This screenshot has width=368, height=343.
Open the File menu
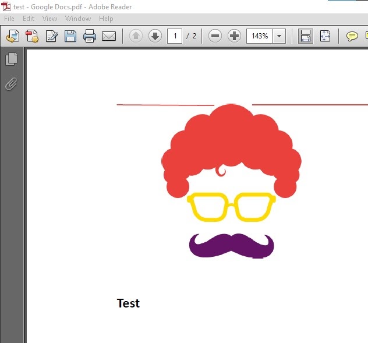(x=9, y=19)
